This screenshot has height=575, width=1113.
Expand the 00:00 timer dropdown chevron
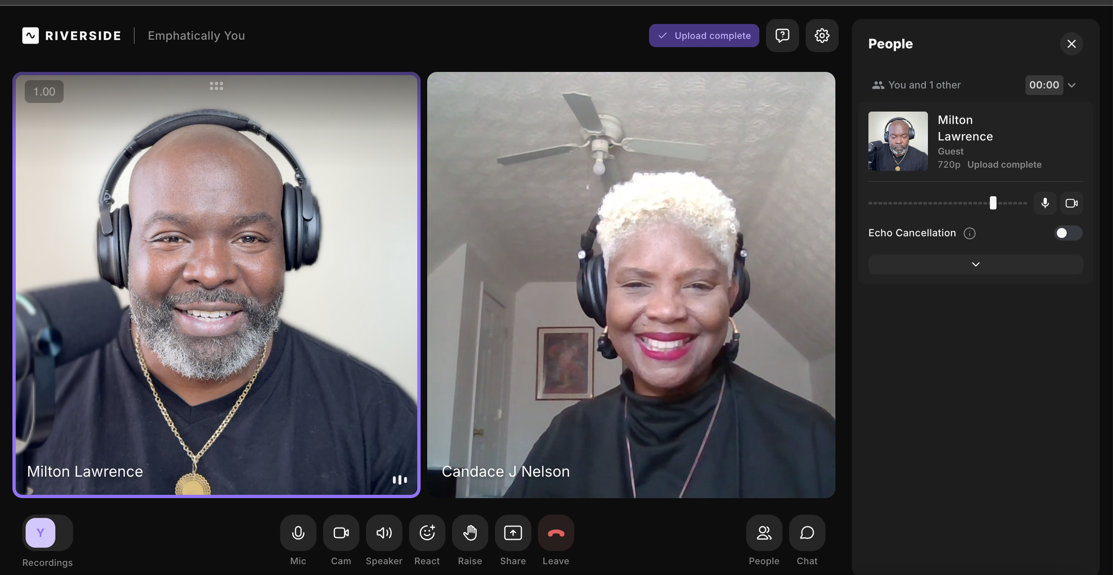[1072, 85]
